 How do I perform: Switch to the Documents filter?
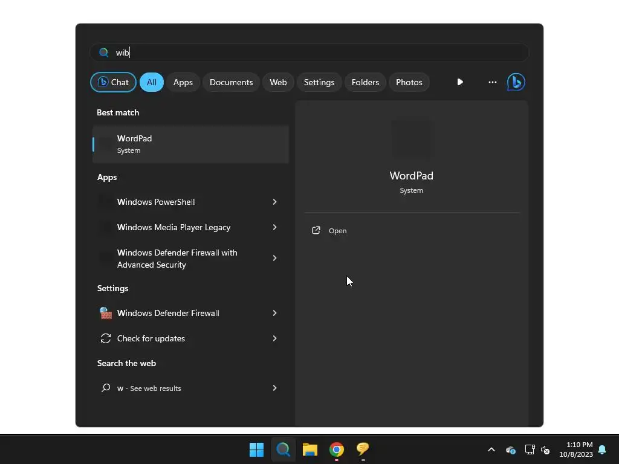pos(231,82)
